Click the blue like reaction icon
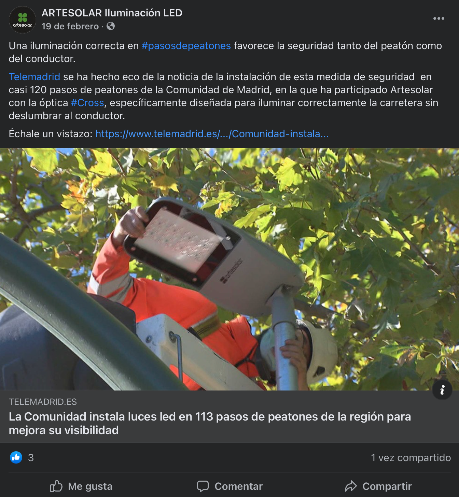The image size is (459, 497). 16,457
